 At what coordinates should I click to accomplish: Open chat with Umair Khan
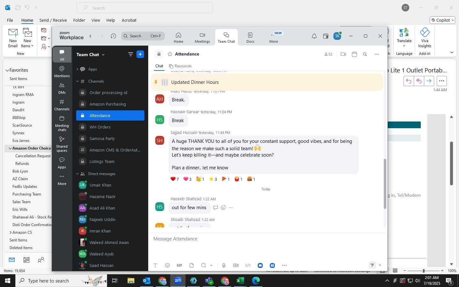(110, 185)
